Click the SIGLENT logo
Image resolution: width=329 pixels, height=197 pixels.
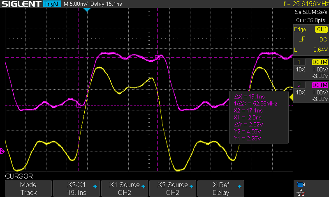click(x=21, y=4)
